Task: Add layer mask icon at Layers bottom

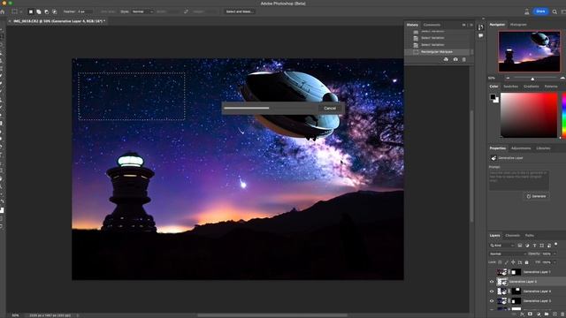Action: coord(531,314)
